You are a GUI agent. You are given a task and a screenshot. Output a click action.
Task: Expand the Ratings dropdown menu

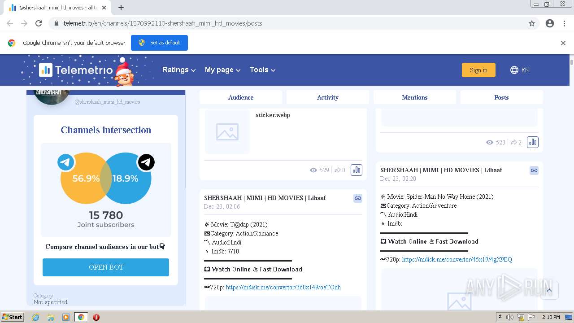tap(179, 70)
